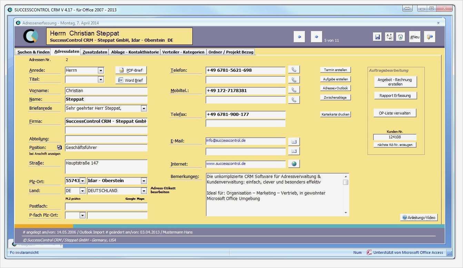This screenshot has height=268, width=463.
Task: Open the sort A-B icon in the toolbar
Action: (x=389, y=37)
